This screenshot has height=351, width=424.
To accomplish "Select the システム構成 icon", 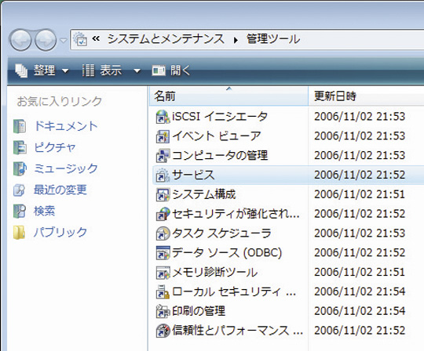I will 163,194.
